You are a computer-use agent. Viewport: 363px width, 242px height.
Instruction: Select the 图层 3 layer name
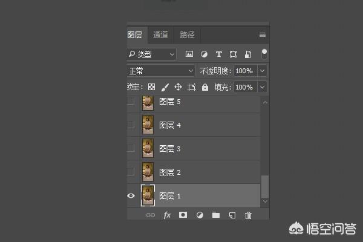tap(170, 149)
